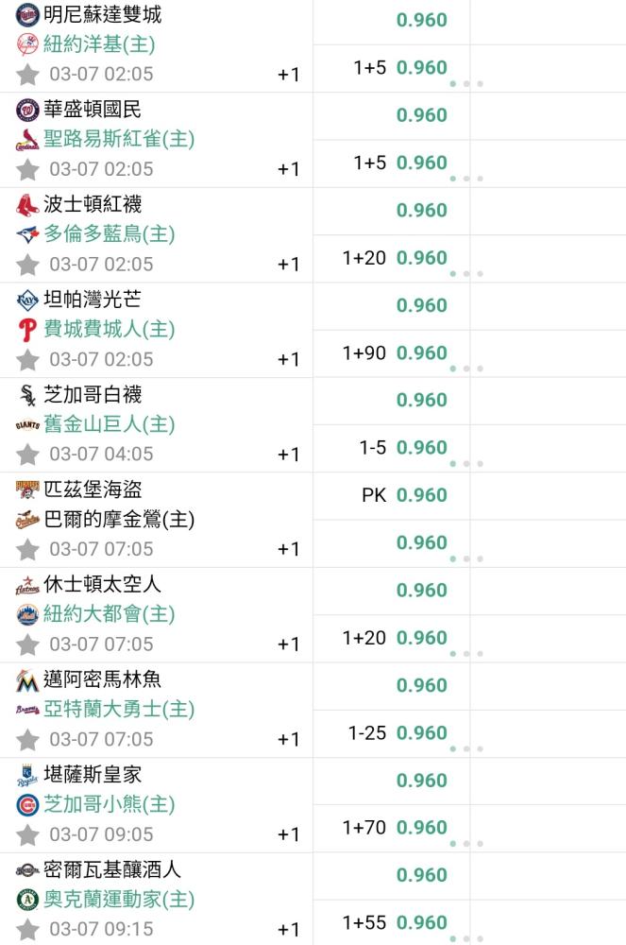626x945 pixels.
Task: Click the Chicago White Sox logo
Action: click(27, 395)
